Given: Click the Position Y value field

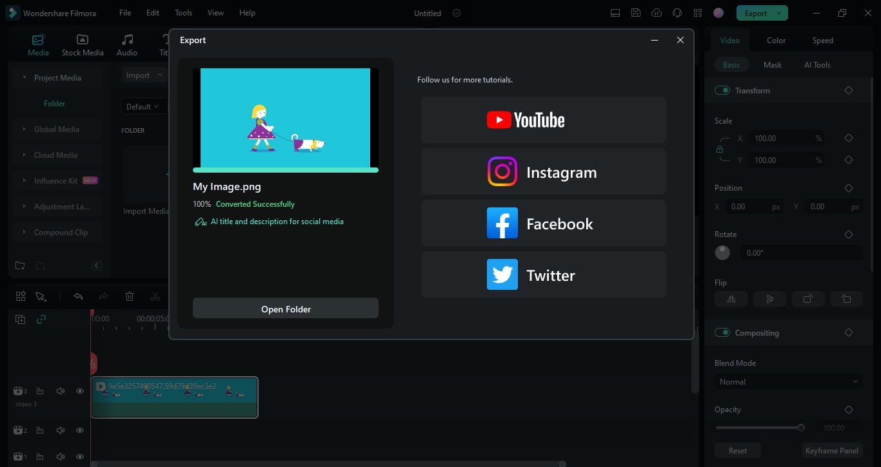Looking at the screenshot, I should click(835, 207).
